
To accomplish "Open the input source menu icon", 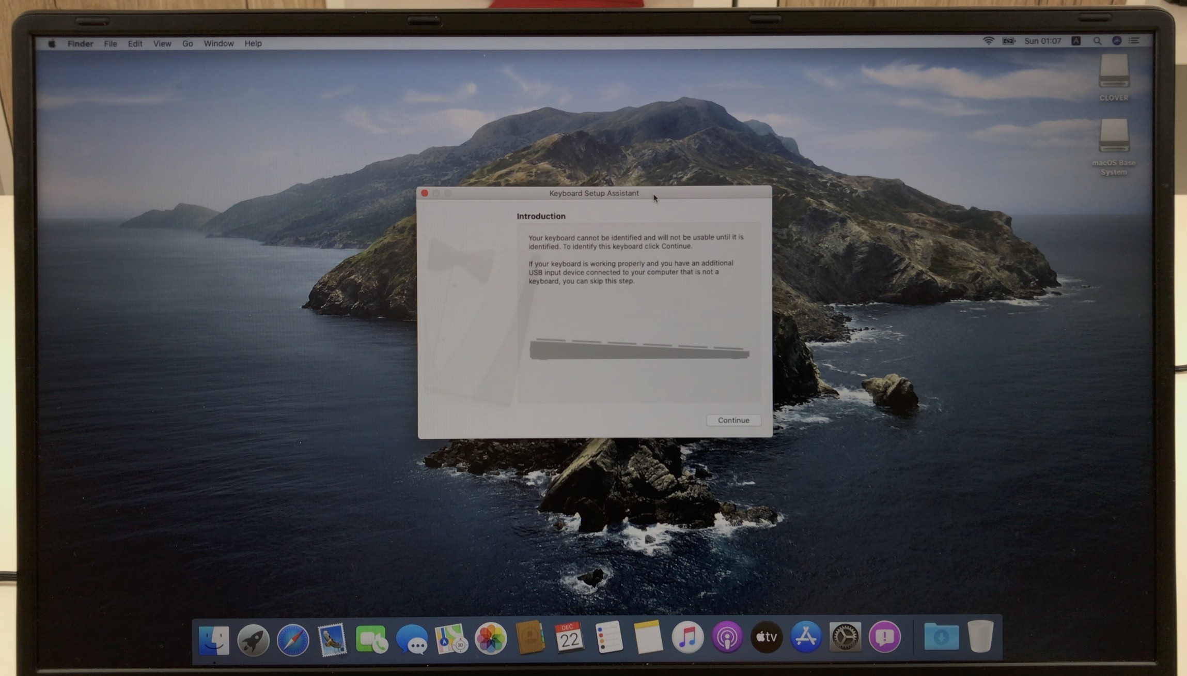I will (x=1076, y=41).
